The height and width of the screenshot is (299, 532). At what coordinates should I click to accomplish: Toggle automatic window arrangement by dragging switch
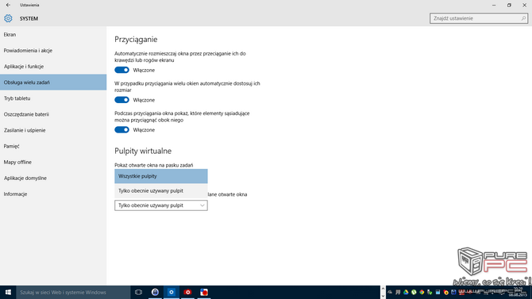(x=121, y=70)
